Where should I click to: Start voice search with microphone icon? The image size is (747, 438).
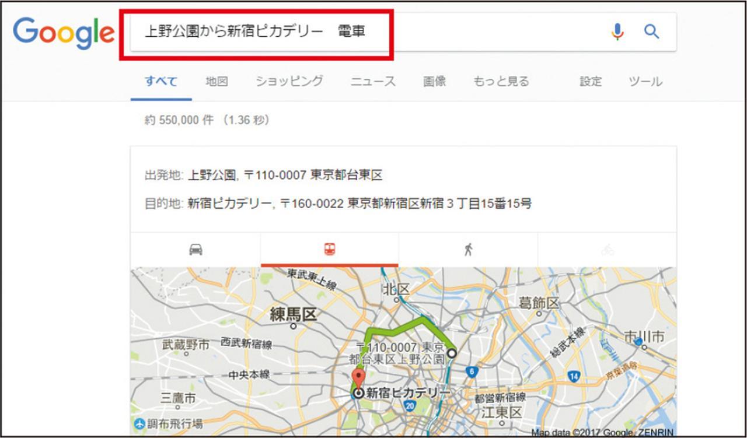[x=617, y=31]
